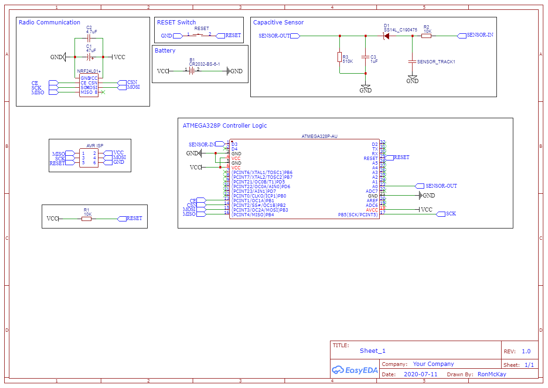Select the C3 1uF capacitor symbol
Screen dimensions: 548x388
(366, 57)
